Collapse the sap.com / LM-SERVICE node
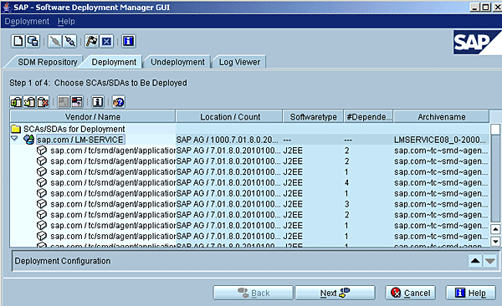This screenshot has width=502, height=306. tap(14, 139)
